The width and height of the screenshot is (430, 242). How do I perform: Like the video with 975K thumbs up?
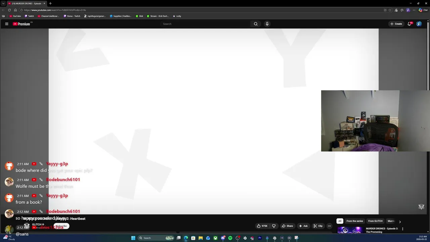pos(262,226)
